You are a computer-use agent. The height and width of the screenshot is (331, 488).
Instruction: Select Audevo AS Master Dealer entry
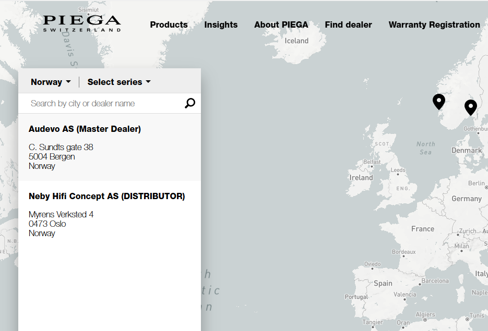point(85,129)
